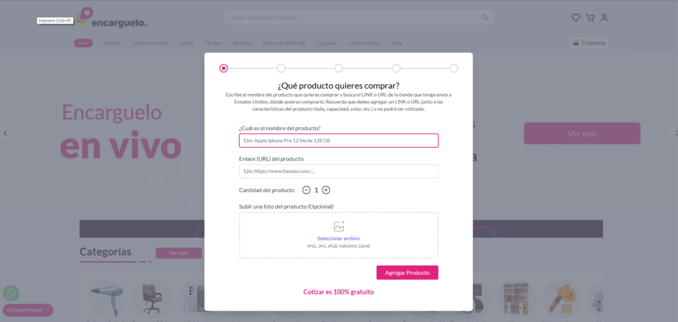
Task: Click the Seleccionar archivo link
Action: click(x=338, y=239)
